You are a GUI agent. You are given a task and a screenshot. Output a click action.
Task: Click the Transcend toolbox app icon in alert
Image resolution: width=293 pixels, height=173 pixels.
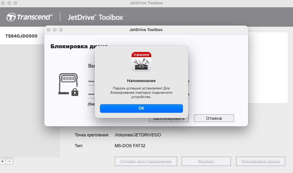(141, 62)
